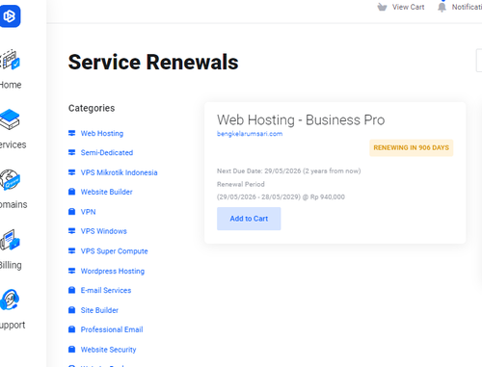Open the View Cart link
Screen dimensions: 482x367
[408, 7]
